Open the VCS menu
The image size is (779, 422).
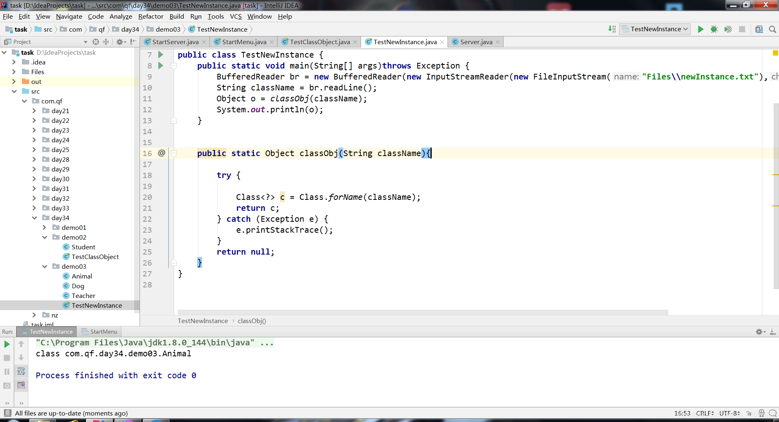click(236, 16)
